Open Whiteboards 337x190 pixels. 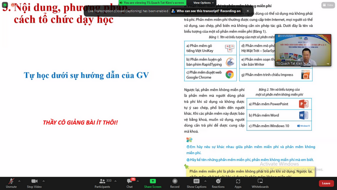pos(260,181)
